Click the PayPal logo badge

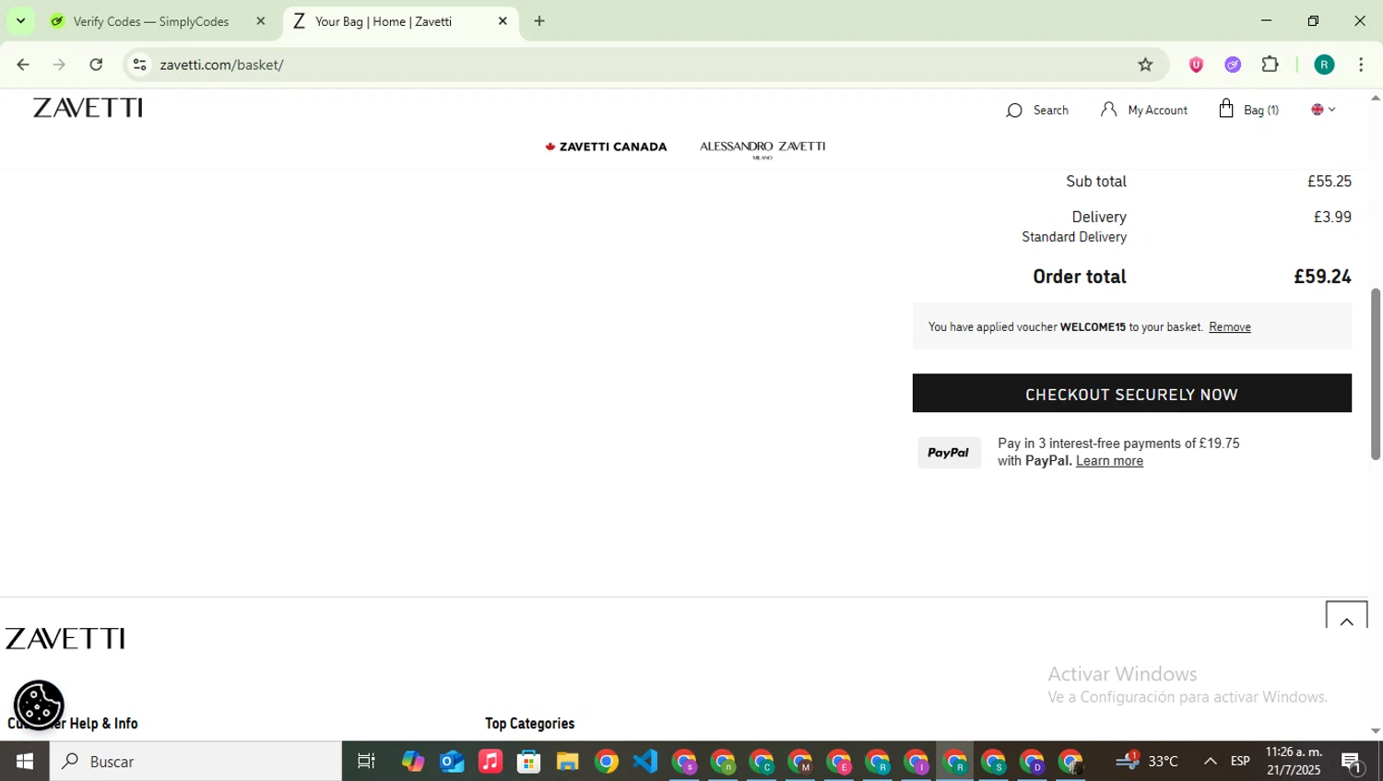pyautogui.click(x=949, y=453)
